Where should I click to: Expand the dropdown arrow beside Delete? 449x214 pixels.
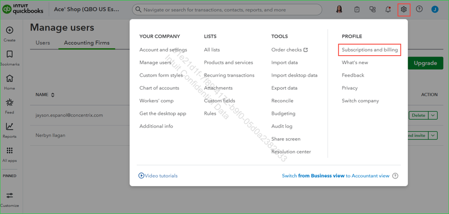[x=433, y=115]
